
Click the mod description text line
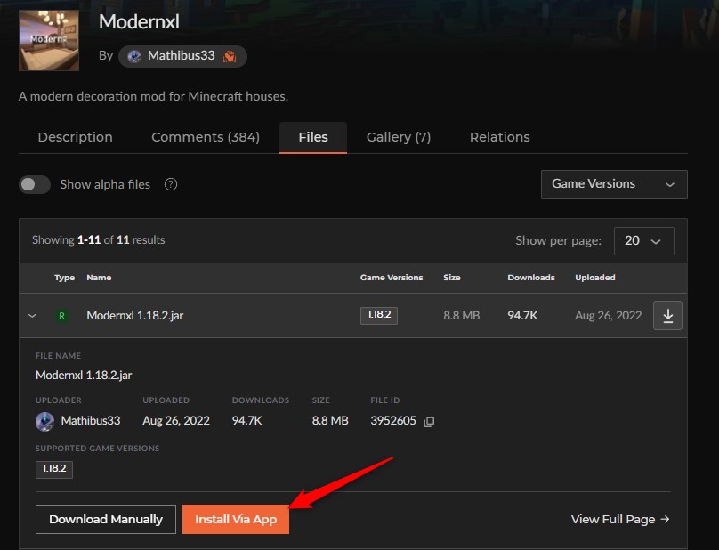click(153, 96)
